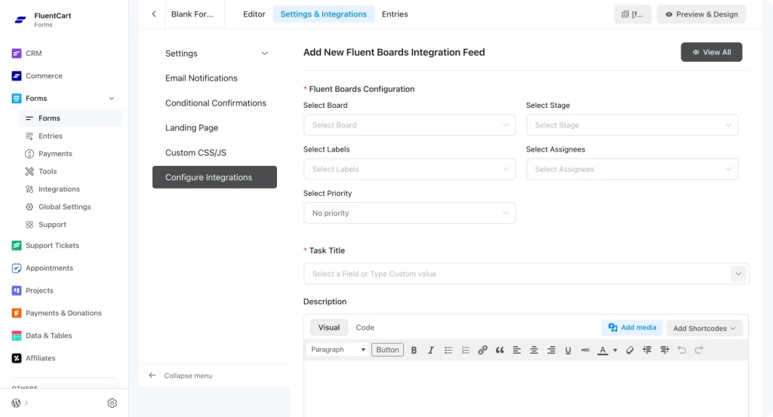Open the Projects icon
This screenshot has width=773, height=417.
pos(17,290)
